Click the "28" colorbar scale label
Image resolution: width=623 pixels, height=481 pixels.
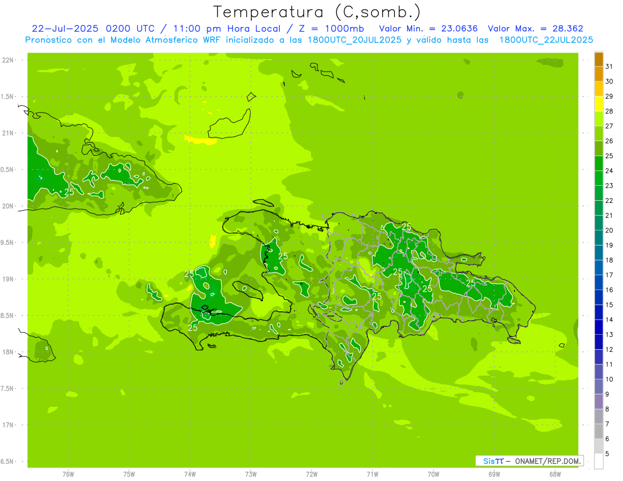click(610, 111)
